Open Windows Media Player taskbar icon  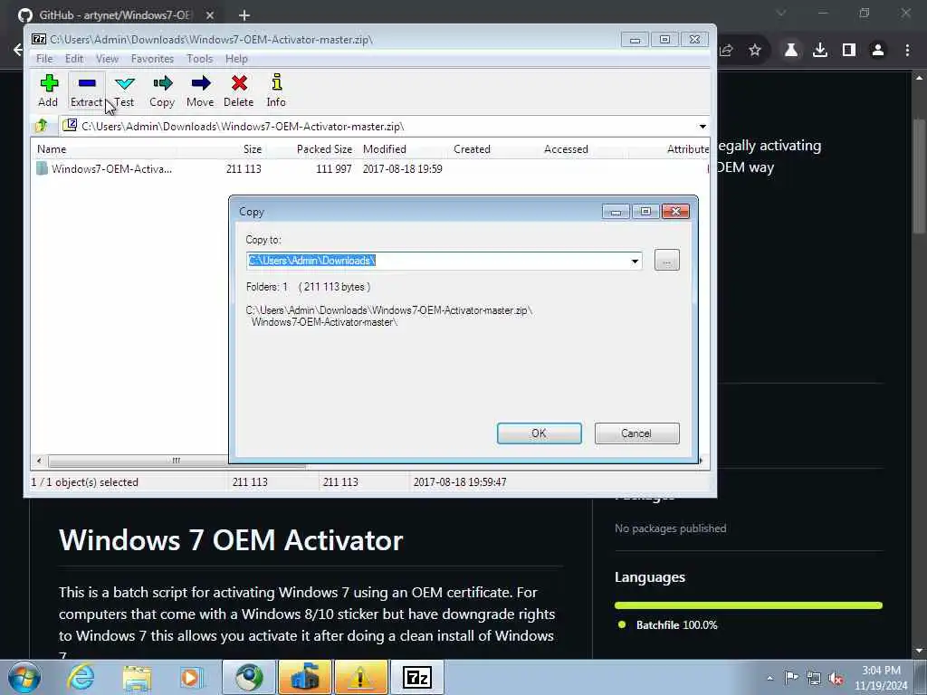click(192, 677)
